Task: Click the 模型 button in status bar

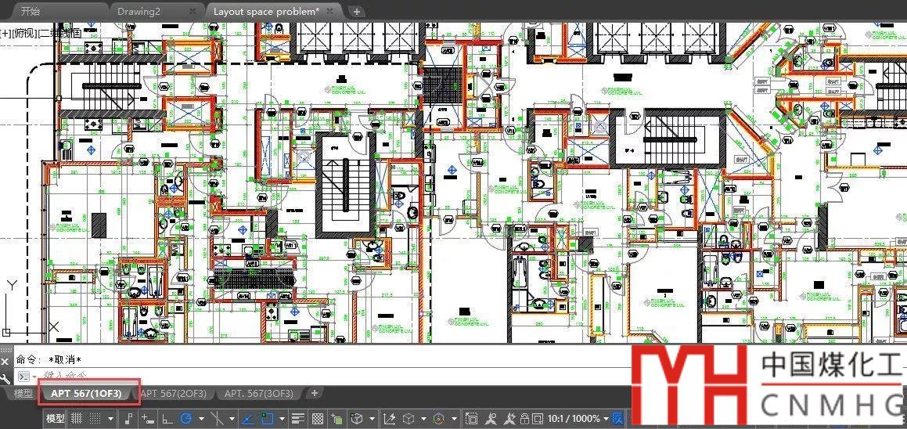Action: (x=55, y=419)
